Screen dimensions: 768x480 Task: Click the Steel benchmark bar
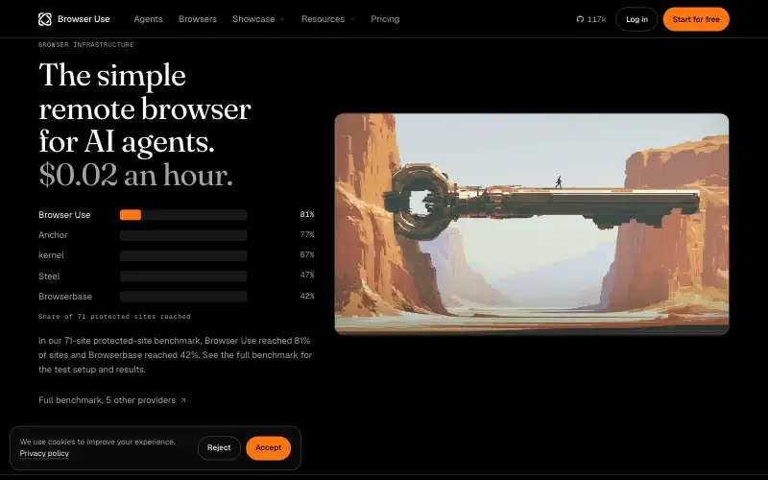[183, 276]
